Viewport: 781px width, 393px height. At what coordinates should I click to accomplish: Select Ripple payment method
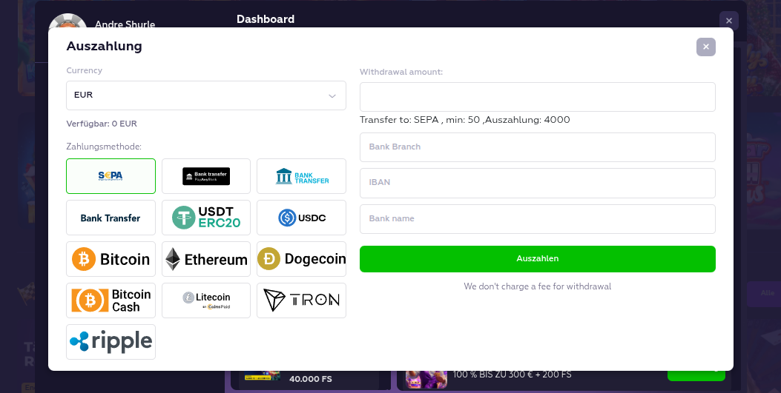click(x=111, y=342)
